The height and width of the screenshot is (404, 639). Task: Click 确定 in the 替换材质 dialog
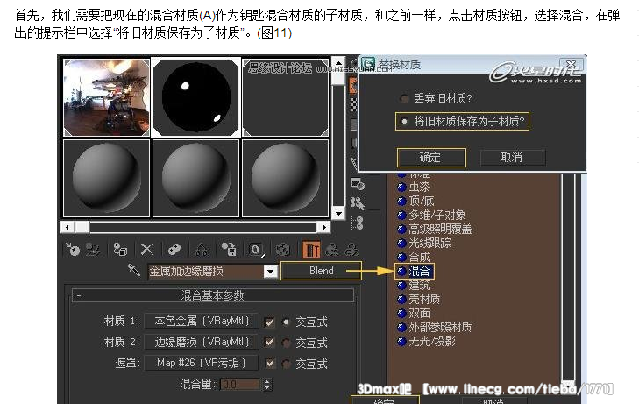click(431, 157)
